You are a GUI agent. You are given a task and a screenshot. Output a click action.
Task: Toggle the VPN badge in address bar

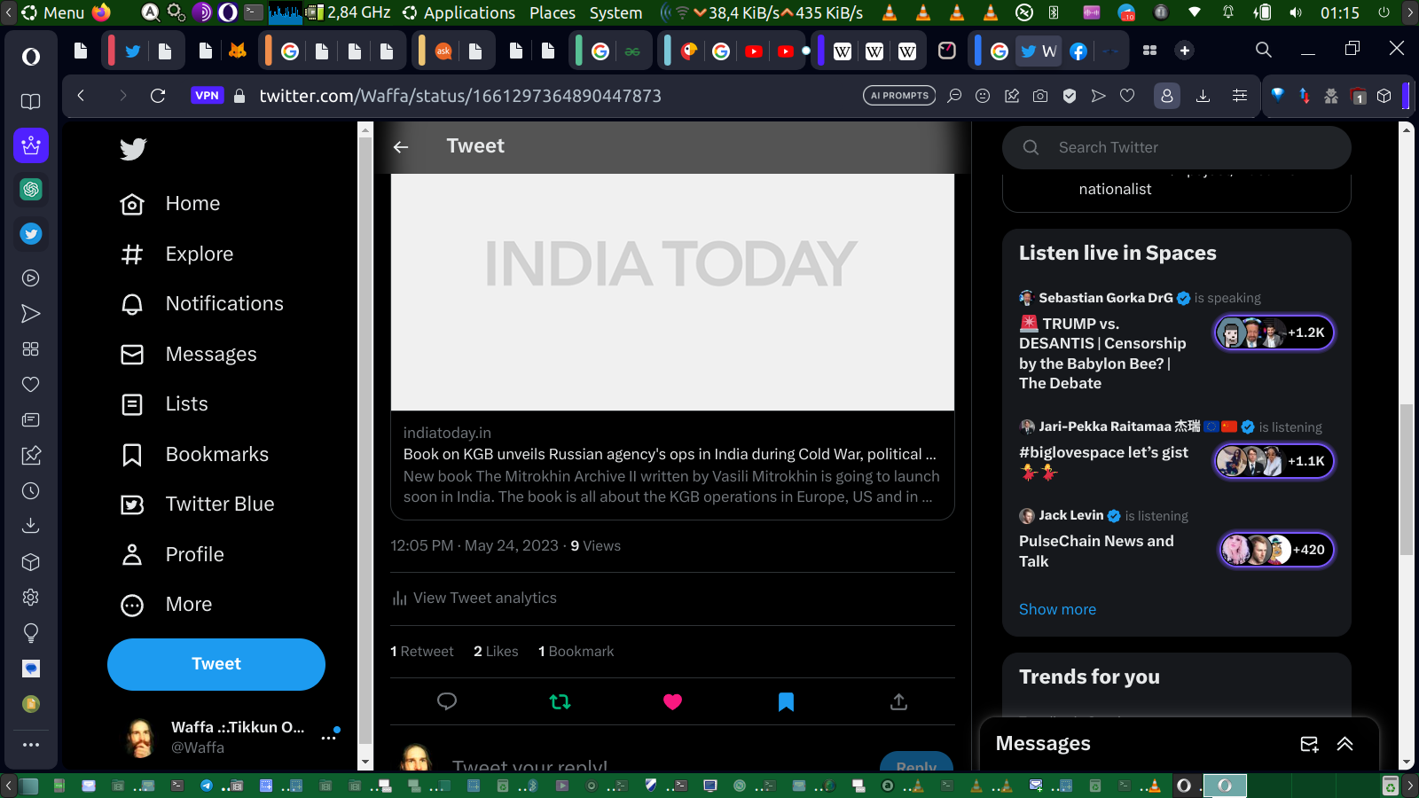(x=207, y=96)
